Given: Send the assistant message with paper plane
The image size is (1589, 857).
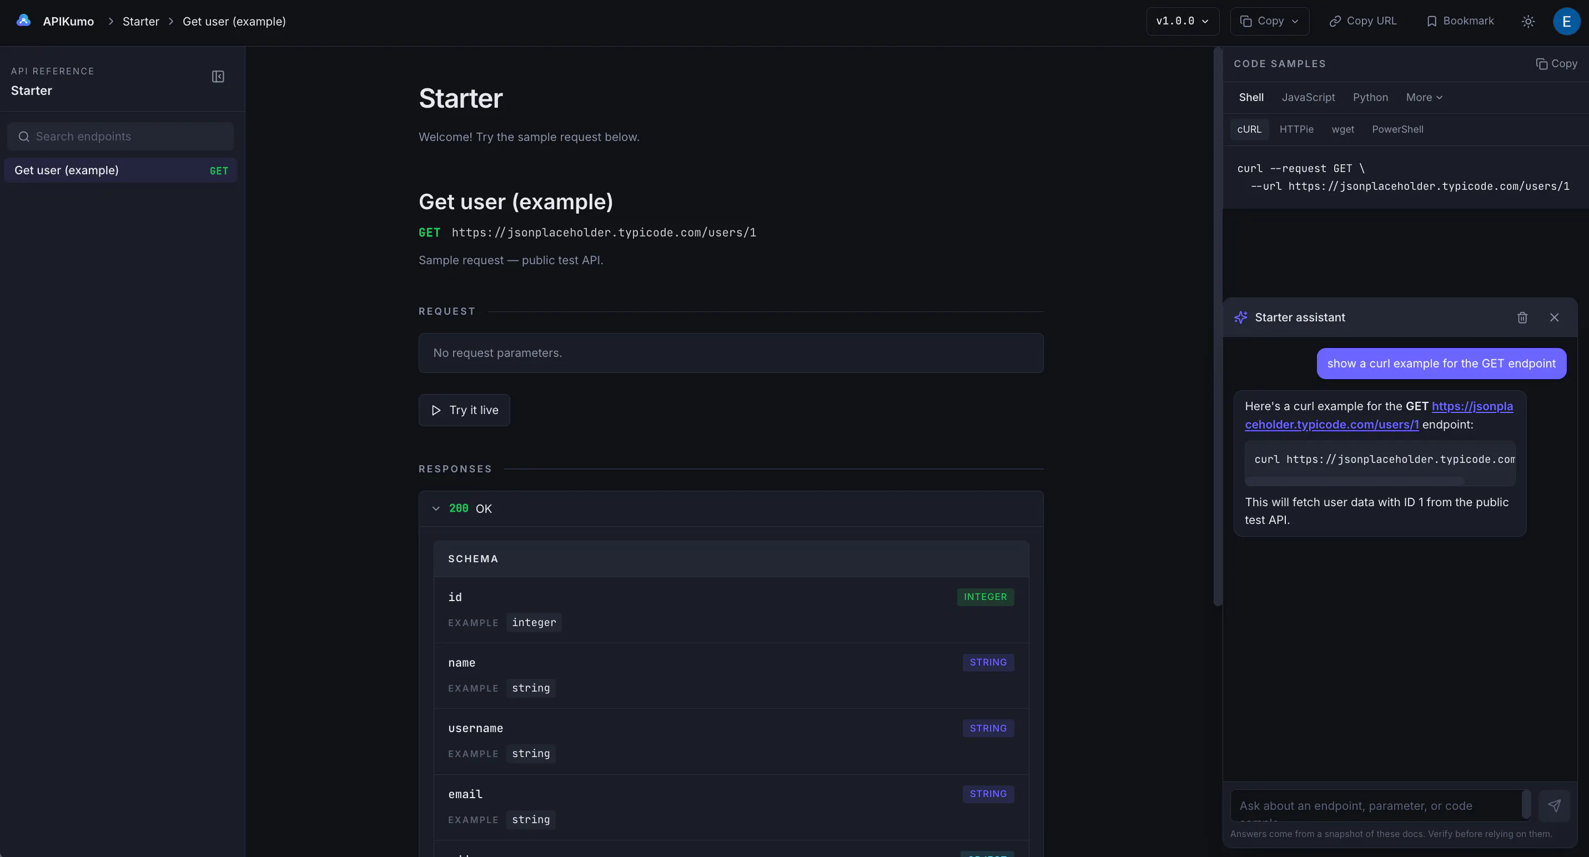Looking at the screenshot, I should [x=1554, y=805].
